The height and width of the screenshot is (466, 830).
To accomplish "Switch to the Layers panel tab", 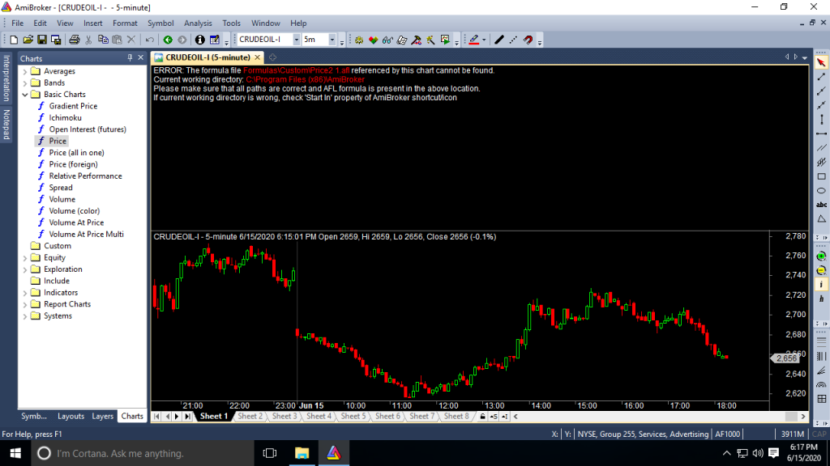I will (103, 417).
